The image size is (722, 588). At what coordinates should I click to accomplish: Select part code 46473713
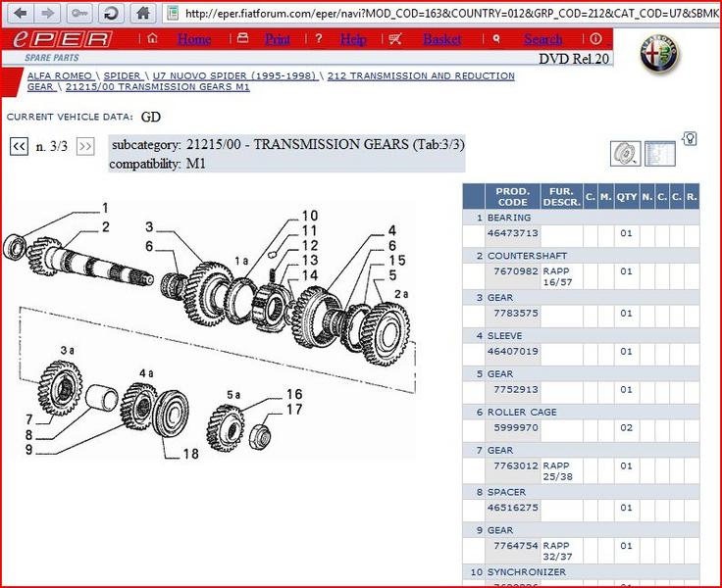512,233
